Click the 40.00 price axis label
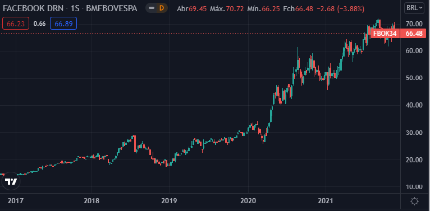430x211 pixels. [414, 105]
